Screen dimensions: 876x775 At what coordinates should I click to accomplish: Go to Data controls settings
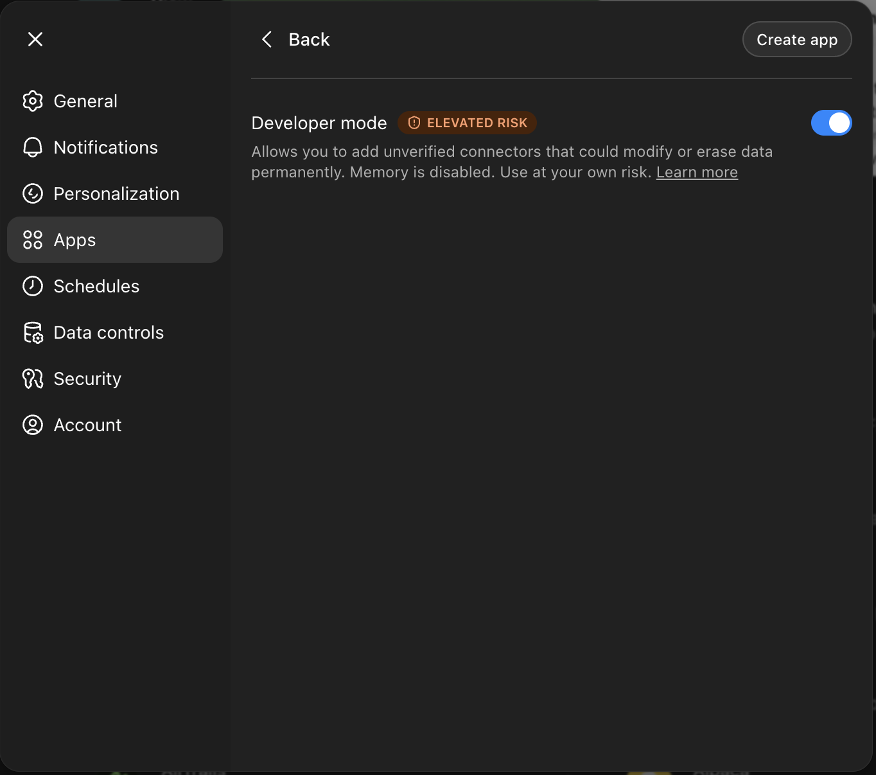tap(109, 332)
